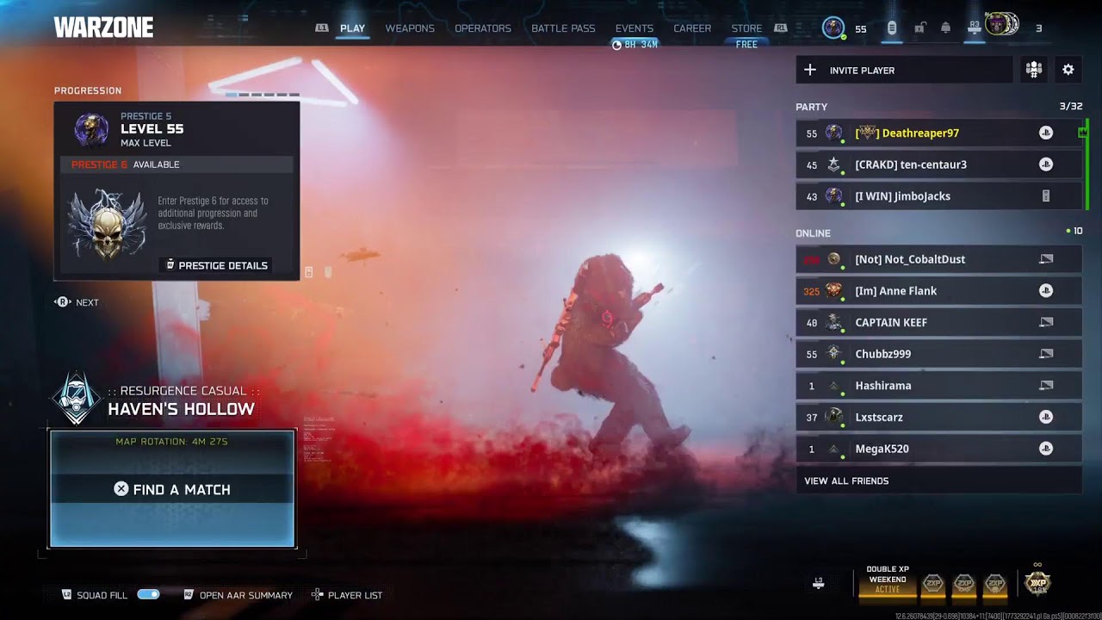Click the second 2XP weapon token icon
The width and height of the screenshot is (1102, 620).
pos(963,585)
